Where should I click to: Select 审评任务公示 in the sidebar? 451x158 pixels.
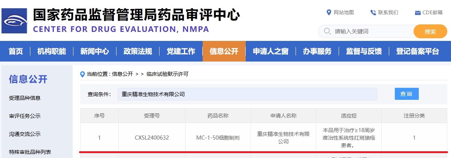coord(25,116)
